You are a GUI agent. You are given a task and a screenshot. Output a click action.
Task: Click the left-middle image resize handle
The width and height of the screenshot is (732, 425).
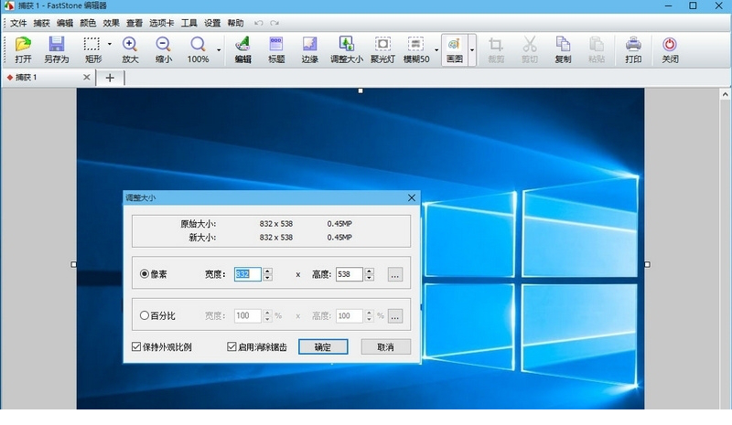coord(74,264)
